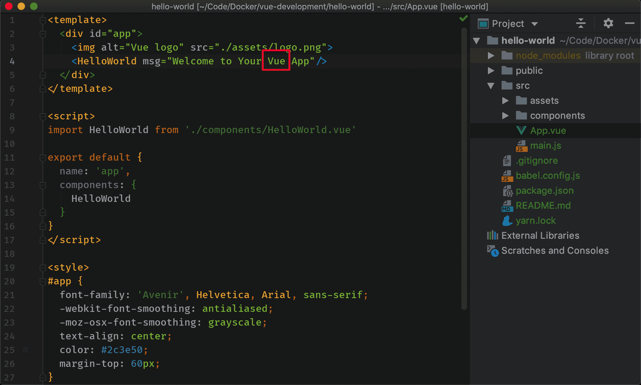Click the public folder icon
This screenshot has height=385, width=641.
tap(507, 71)
